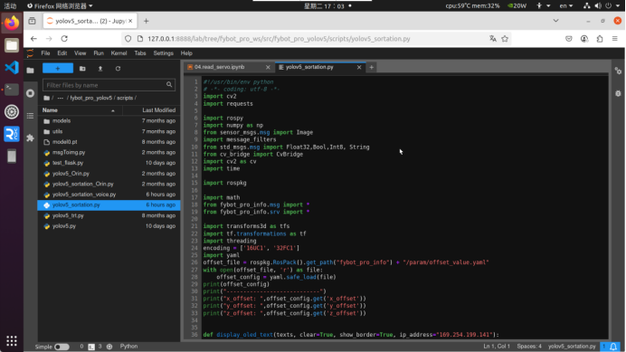Viewport: 626px width, 352px height.
Task: Click Spaces: 4 indentation in status bar
Action: (x=529, y=347)
